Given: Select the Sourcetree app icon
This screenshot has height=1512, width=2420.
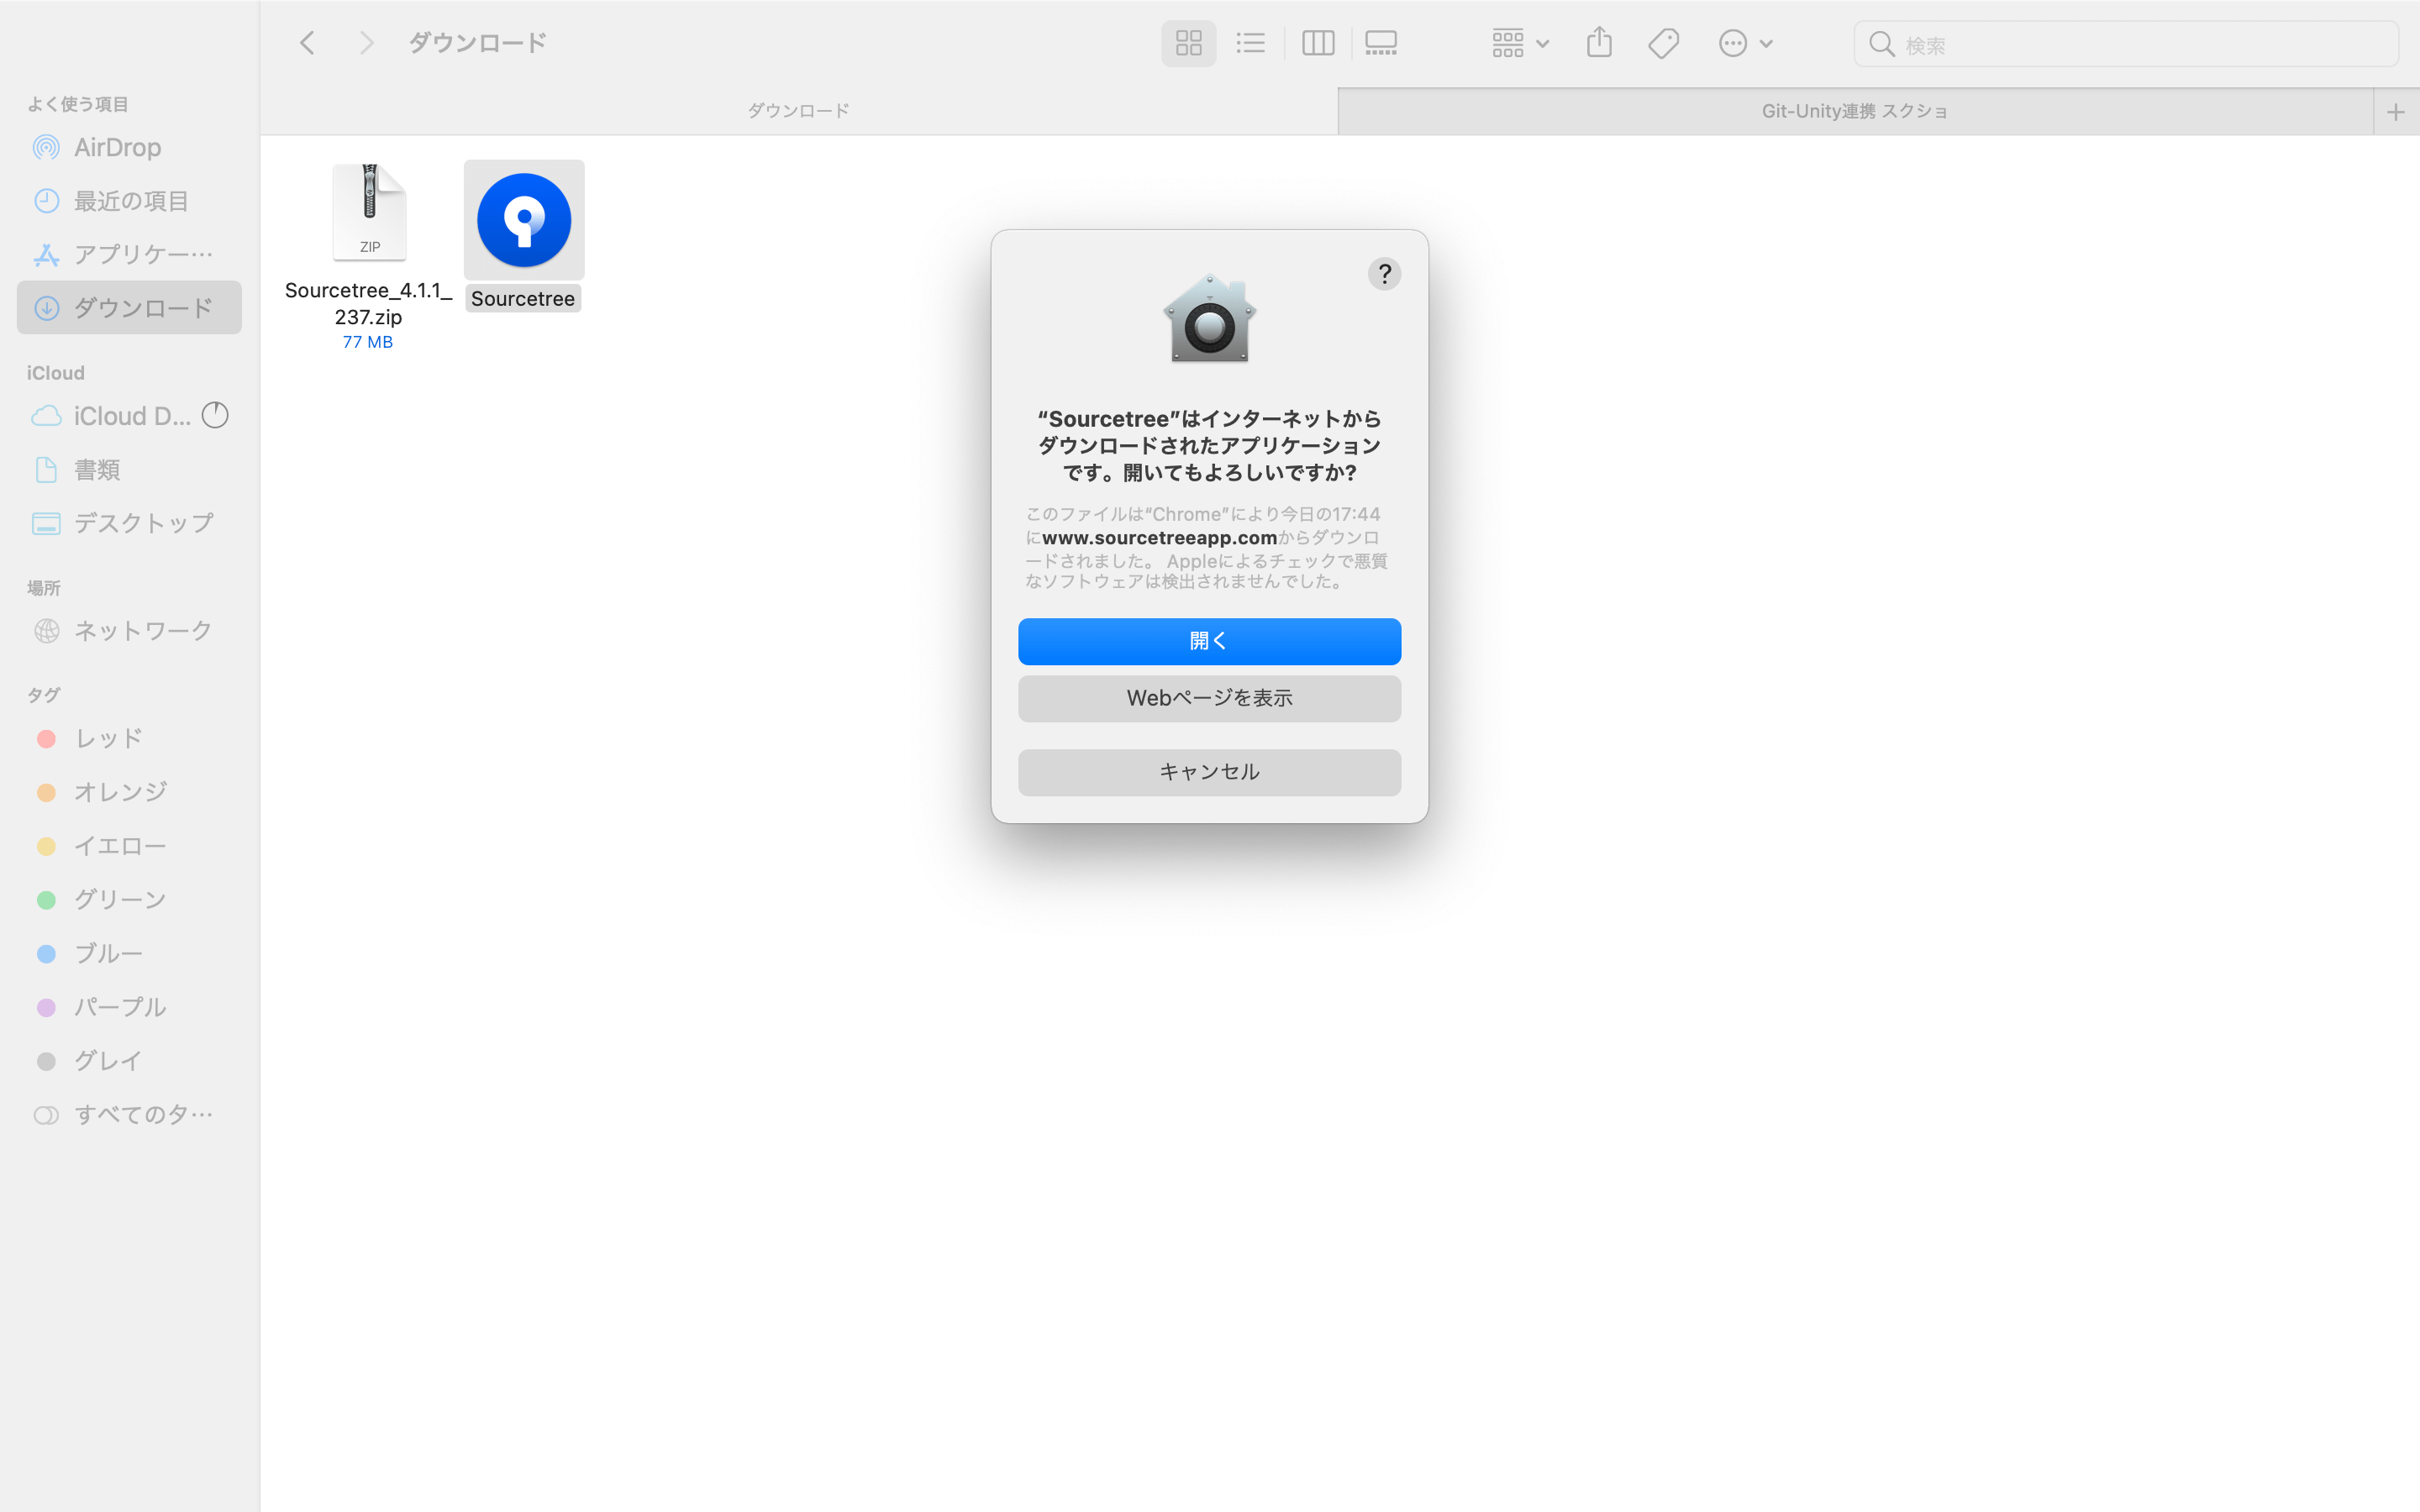Looking at the screenshot, I should point(524,220).
